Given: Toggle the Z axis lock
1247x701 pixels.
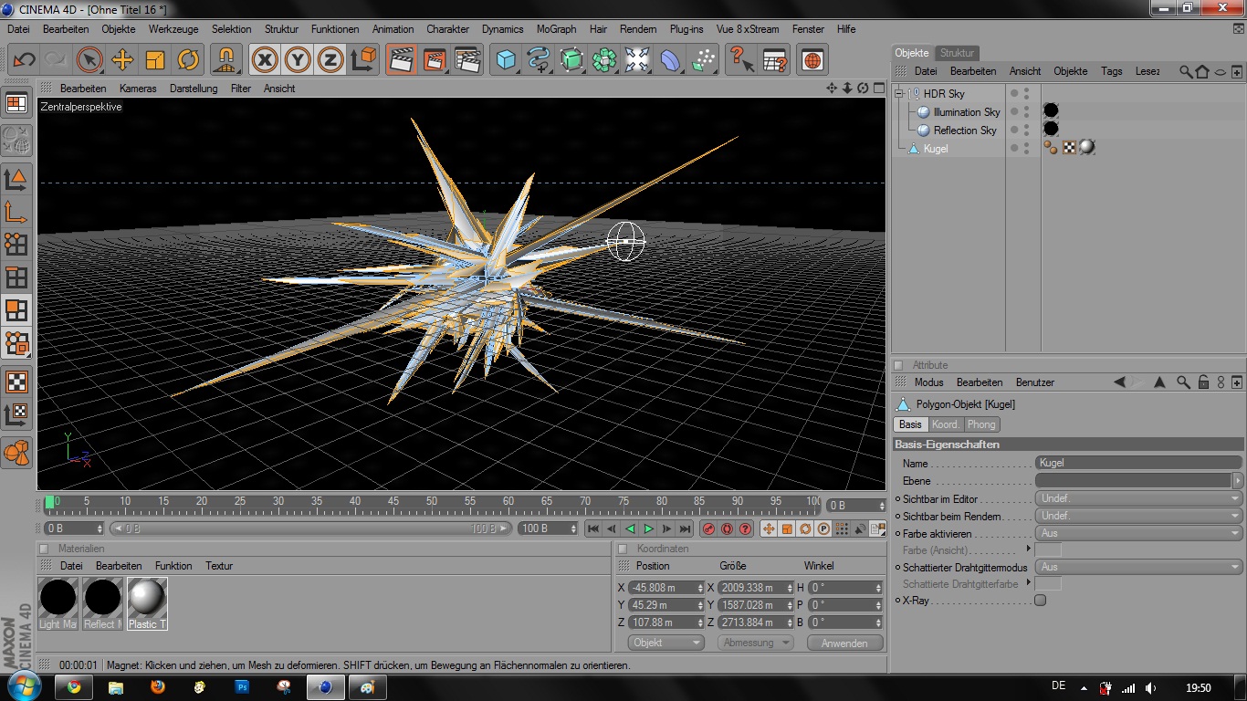Looking at the screenshot, I should pos(330,60).
